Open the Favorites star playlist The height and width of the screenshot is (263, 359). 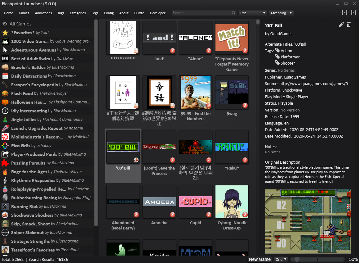[5, 33]
